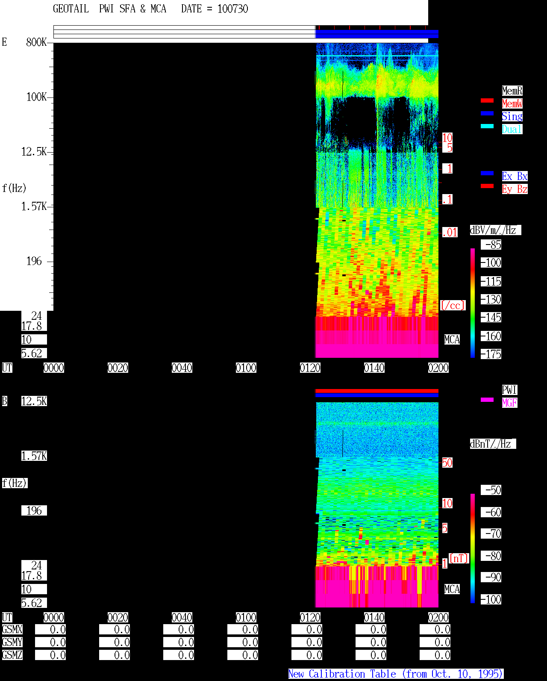Viewport: 547px width, 681px height.
Task: Click the PWI legend label
Action: click(509, 390)
